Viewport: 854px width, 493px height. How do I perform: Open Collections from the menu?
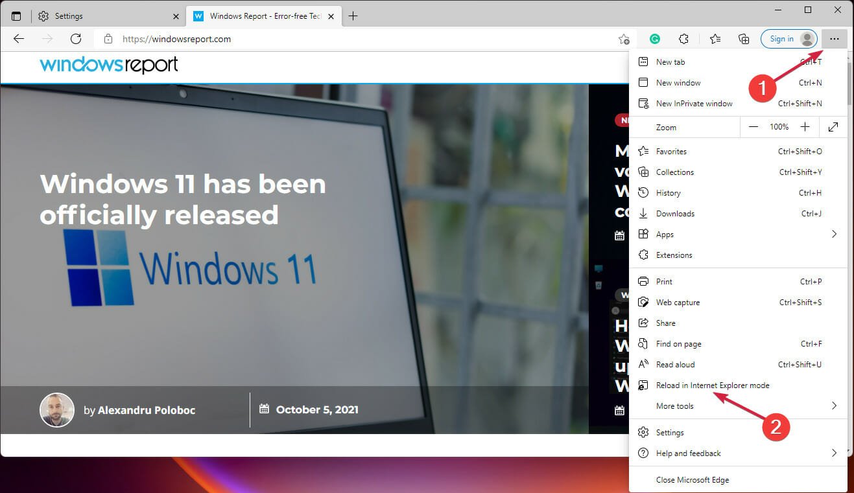(738, 172)
